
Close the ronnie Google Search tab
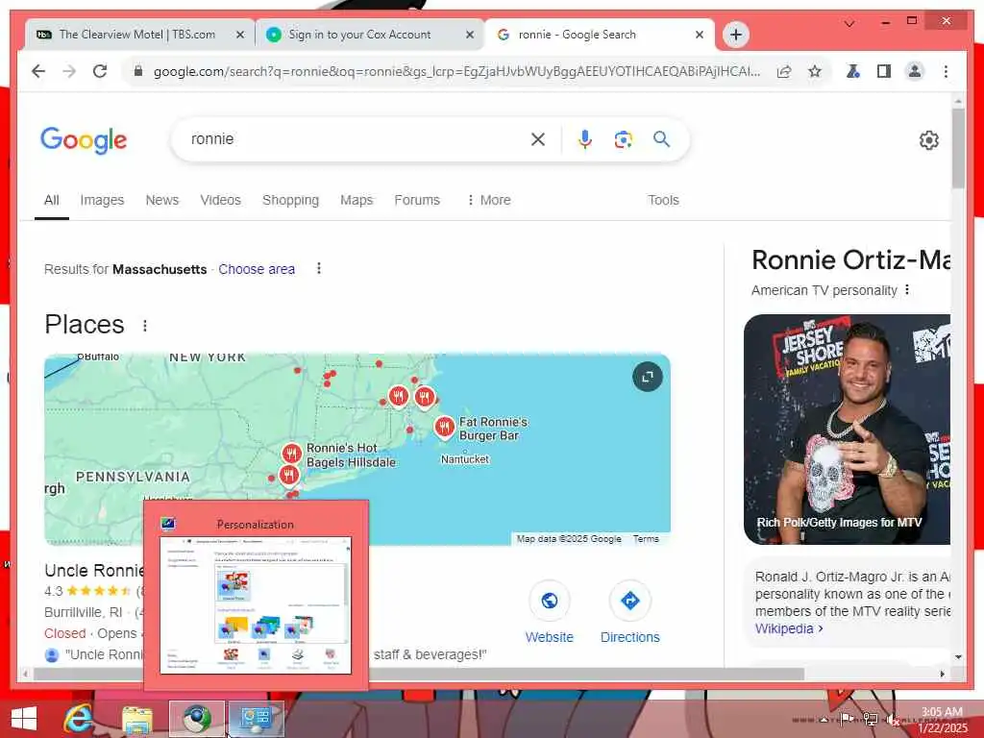pyautogui.click(x=700, y=36)
